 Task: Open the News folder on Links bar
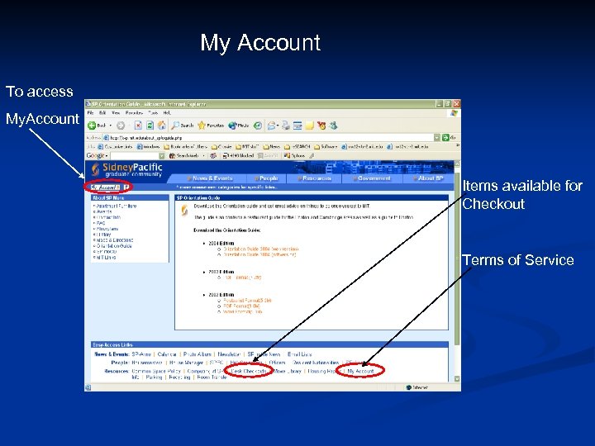pyautogui.click(x=272, y=146)
